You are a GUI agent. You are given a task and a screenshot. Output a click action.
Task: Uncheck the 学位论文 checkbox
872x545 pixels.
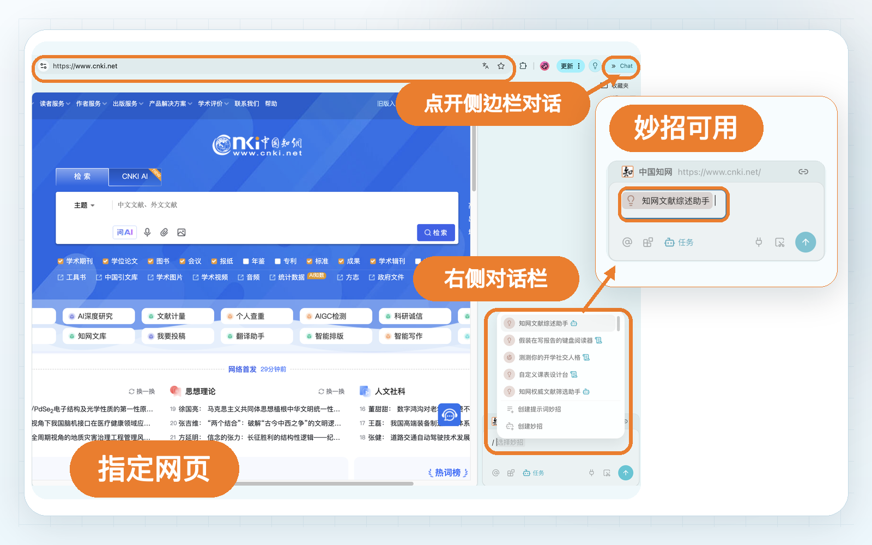tap(106, 261)
